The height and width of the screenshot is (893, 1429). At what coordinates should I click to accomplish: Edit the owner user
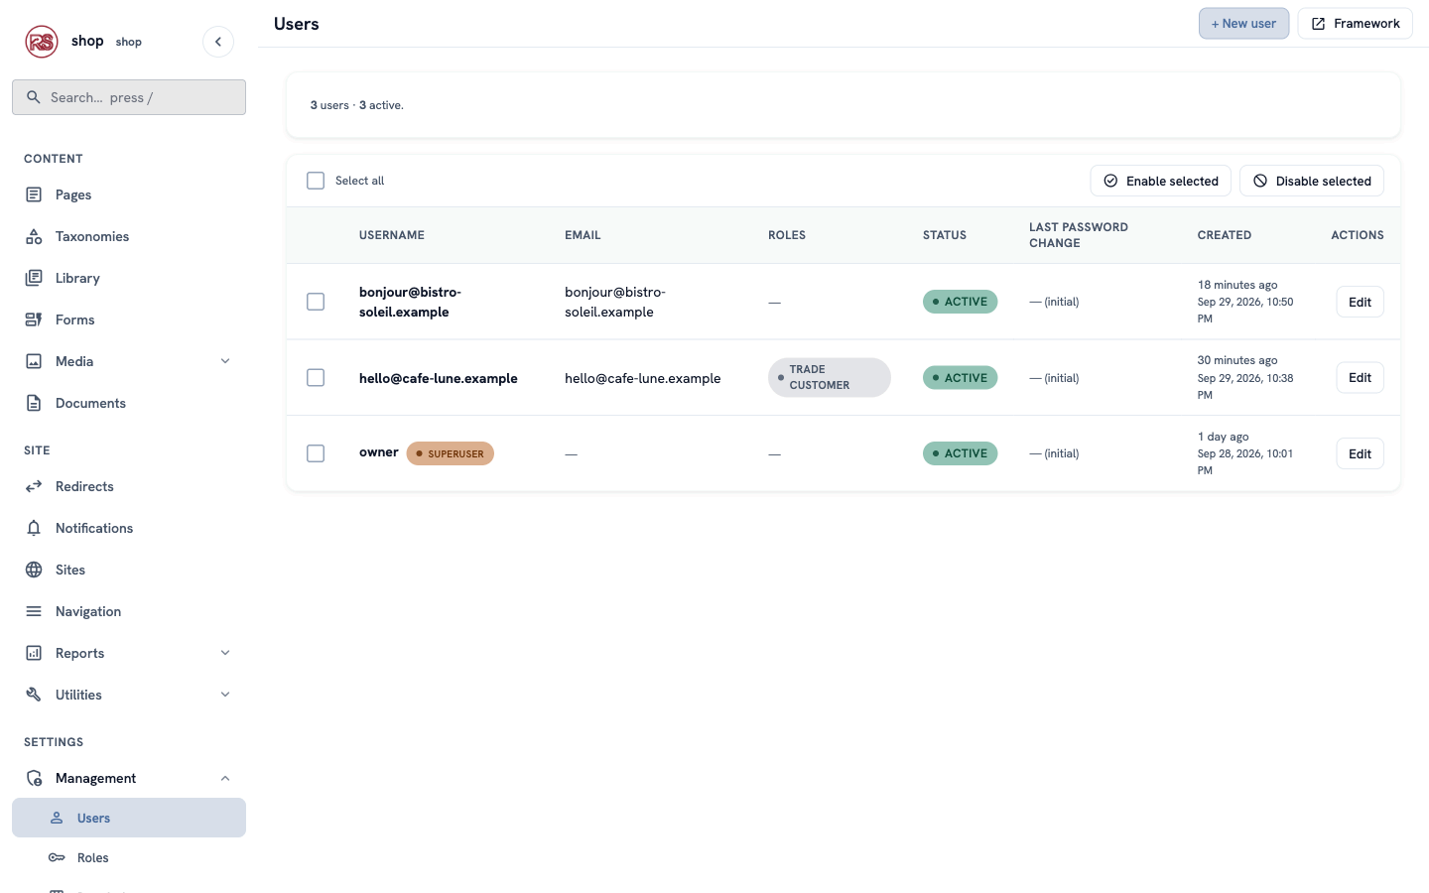(x=1360, y=453)
